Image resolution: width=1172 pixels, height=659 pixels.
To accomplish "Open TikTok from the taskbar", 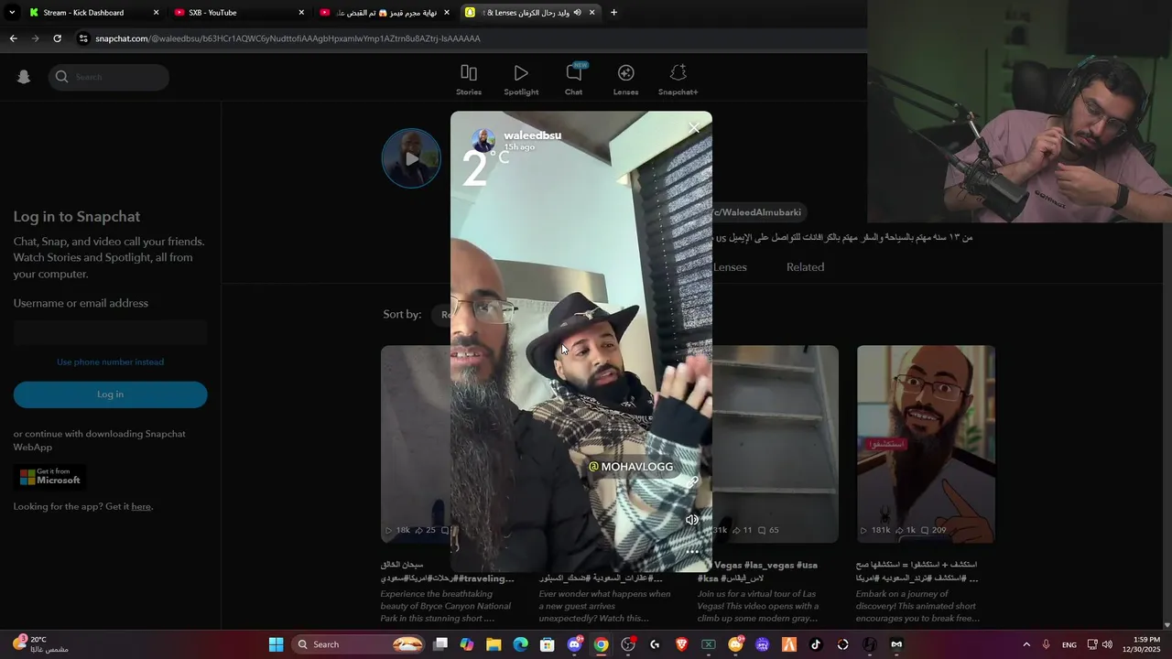I will pos(815,644).
